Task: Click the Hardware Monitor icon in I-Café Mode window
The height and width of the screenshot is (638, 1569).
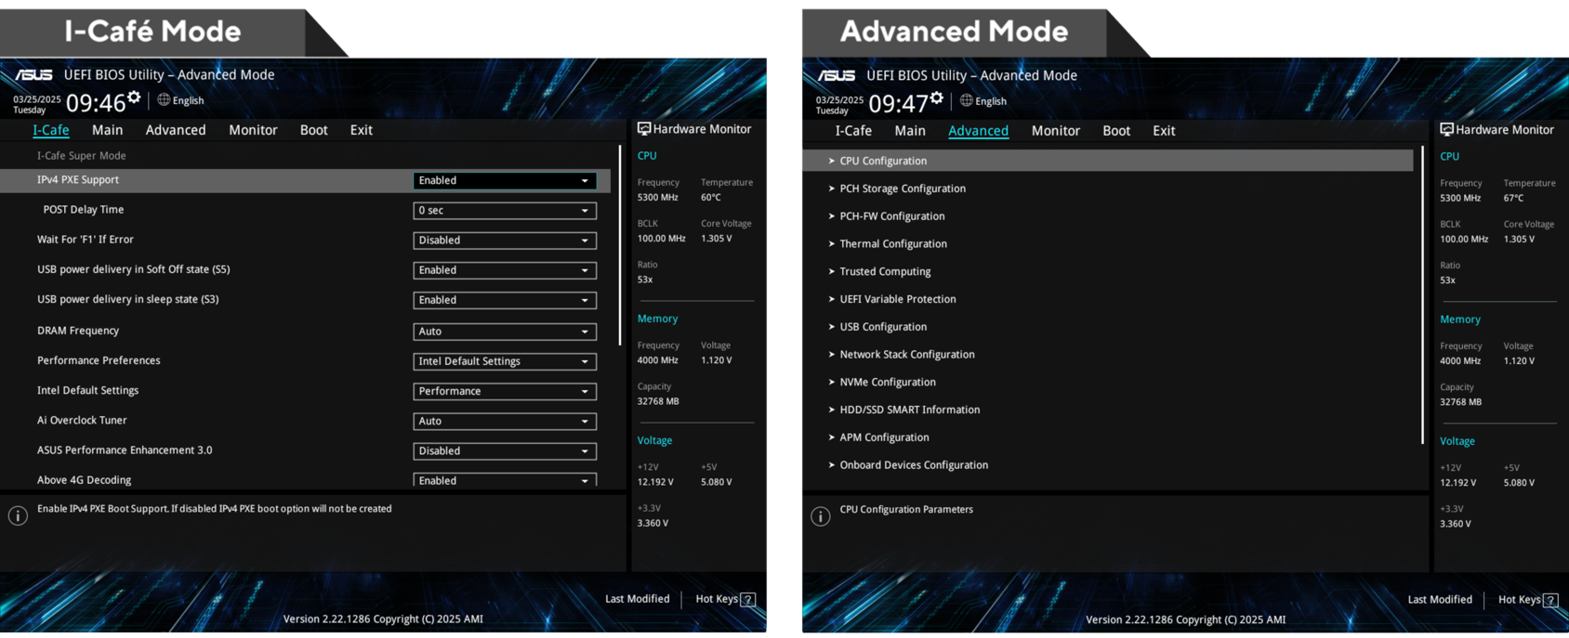Action: pyautogui.click(x=644, y=129)
